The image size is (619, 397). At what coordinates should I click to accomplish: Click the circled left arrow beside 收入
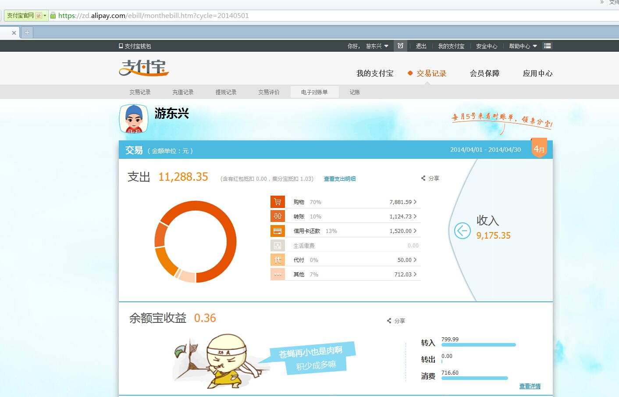point(462,231)
